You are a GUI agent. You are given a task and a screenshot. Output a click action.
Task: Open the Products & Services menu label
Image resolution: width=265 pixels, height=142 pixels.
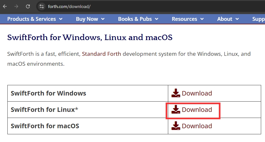[31, 19]
